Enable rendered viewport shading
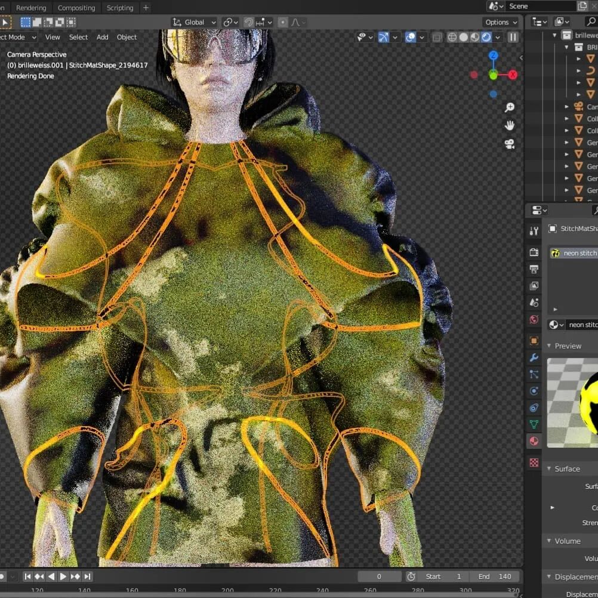 click(486, 37)
